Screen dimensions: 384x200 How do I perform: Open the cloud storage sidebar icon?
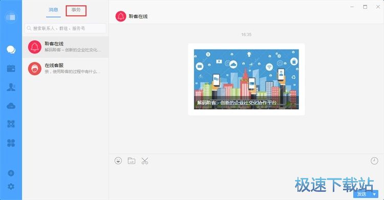[11, 106]
